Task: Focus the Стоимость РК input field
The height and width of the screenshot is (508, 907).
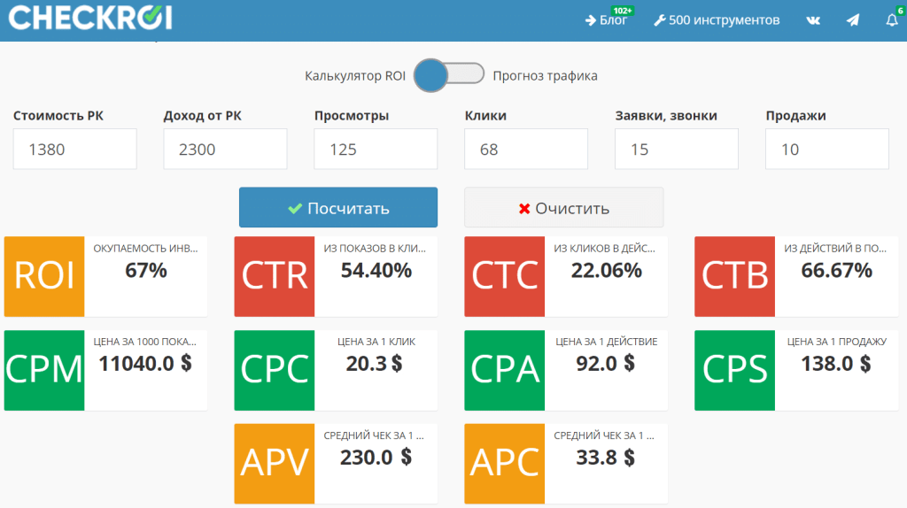Action: (75, 149)
